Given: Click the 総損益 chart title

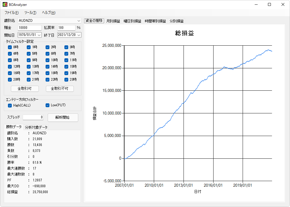Looking at the screenshot, I should pyautogui.click(x=185, y=33).
